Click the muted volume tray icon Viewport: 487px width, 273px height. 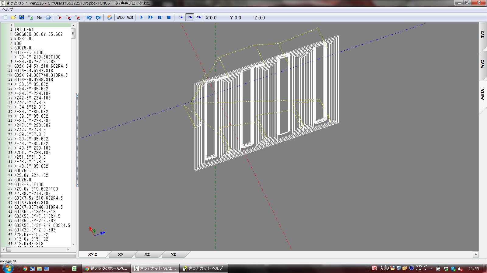click(x=461, y=269)
